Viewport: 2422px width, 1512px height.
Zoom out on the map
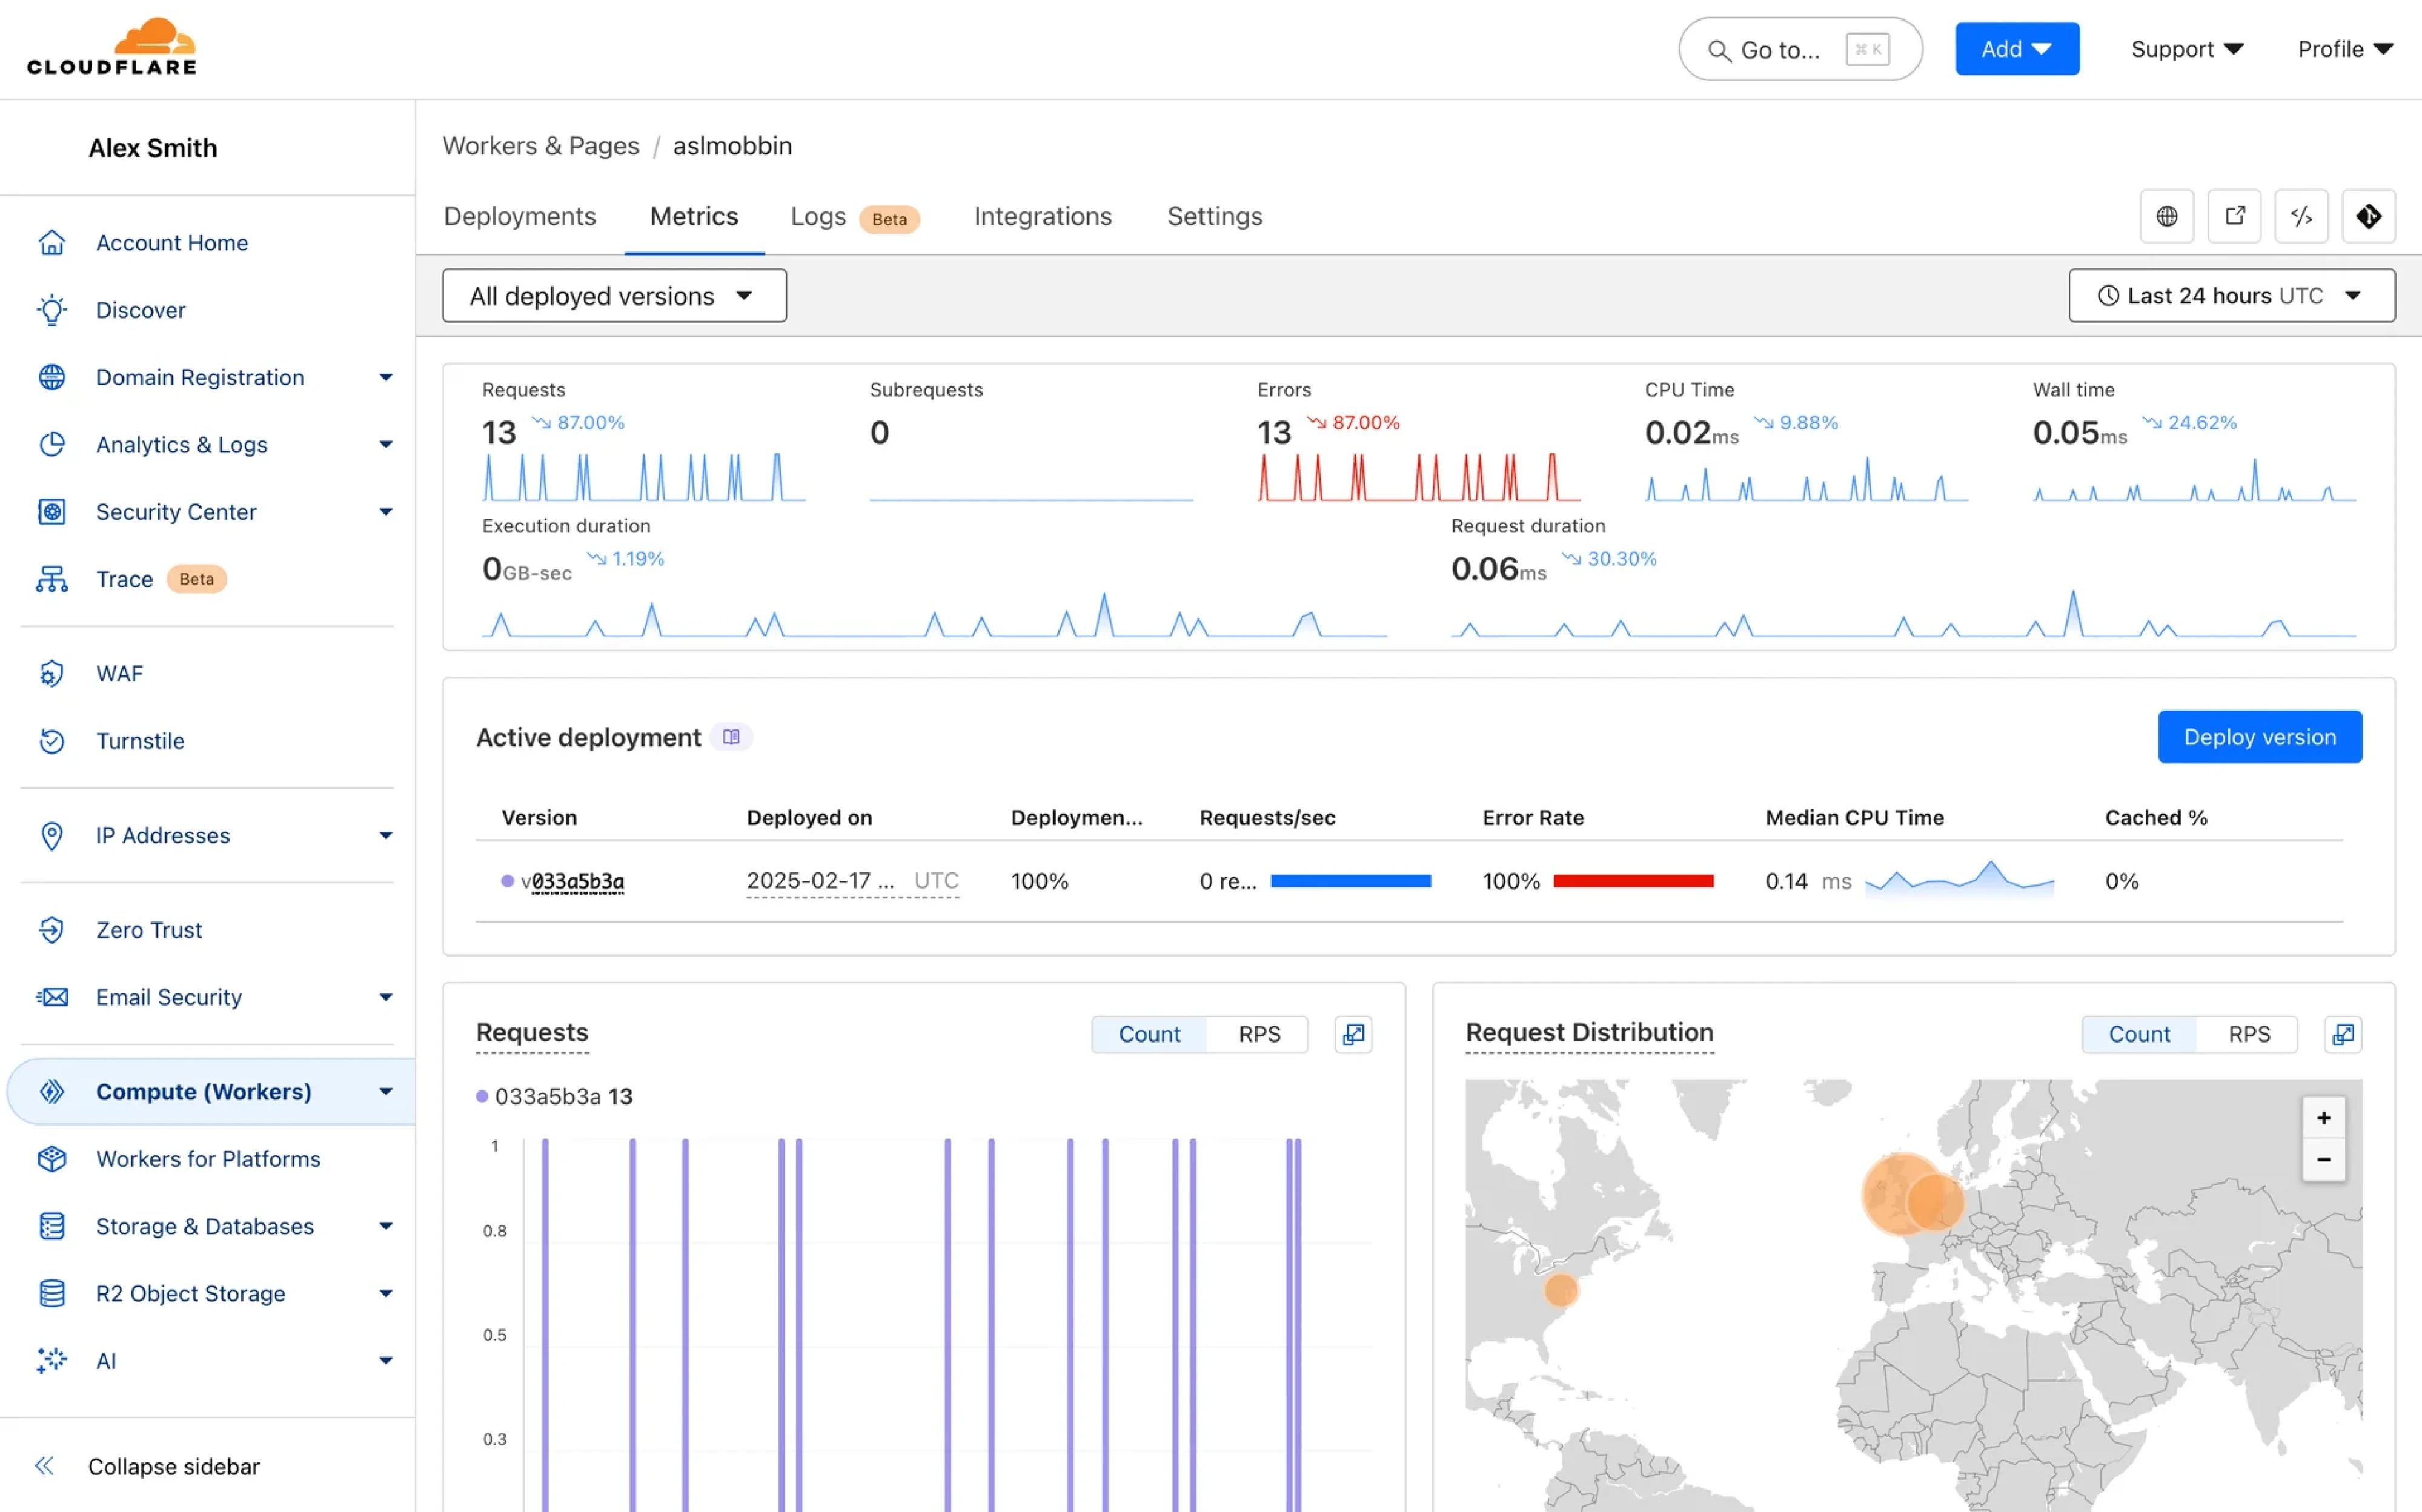coord(2324,1160)
